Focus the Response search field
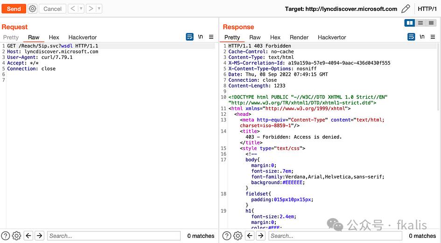441x243 pixels. (335, 236)
